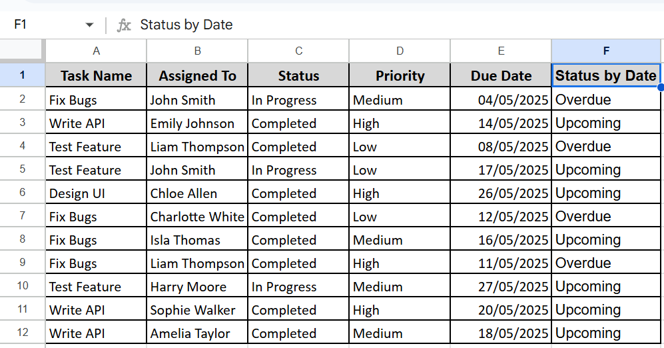Screen dimensions: 664x348
Task: Click the Design UI task cell
Action: click(x=96, y=193)
